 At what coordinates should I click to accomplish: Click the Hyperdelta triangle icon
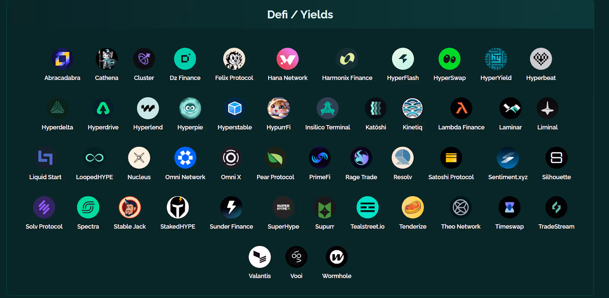(57, 108)
